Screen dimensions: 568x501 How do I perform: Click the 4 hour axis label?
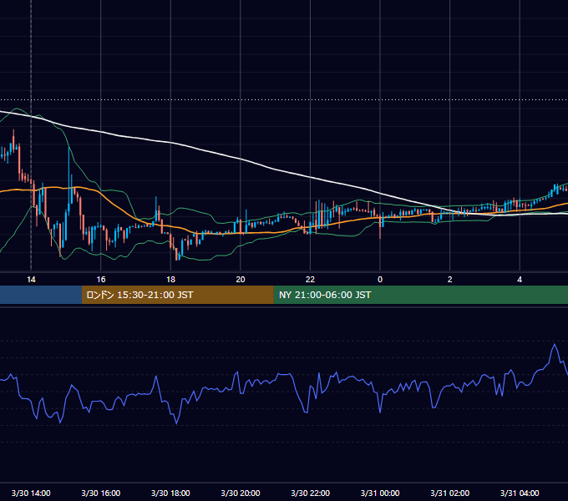pos(520,280)
